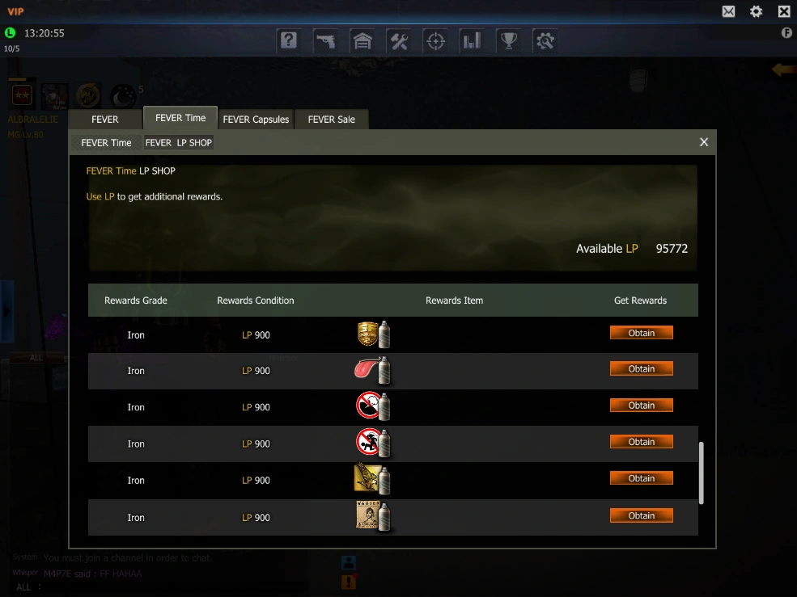Click the search gear icon in toolbar
This screenshot has height=597, width=797.
545,40
